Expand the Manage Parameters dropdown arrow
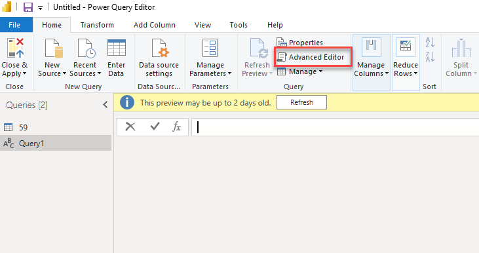 230,73
